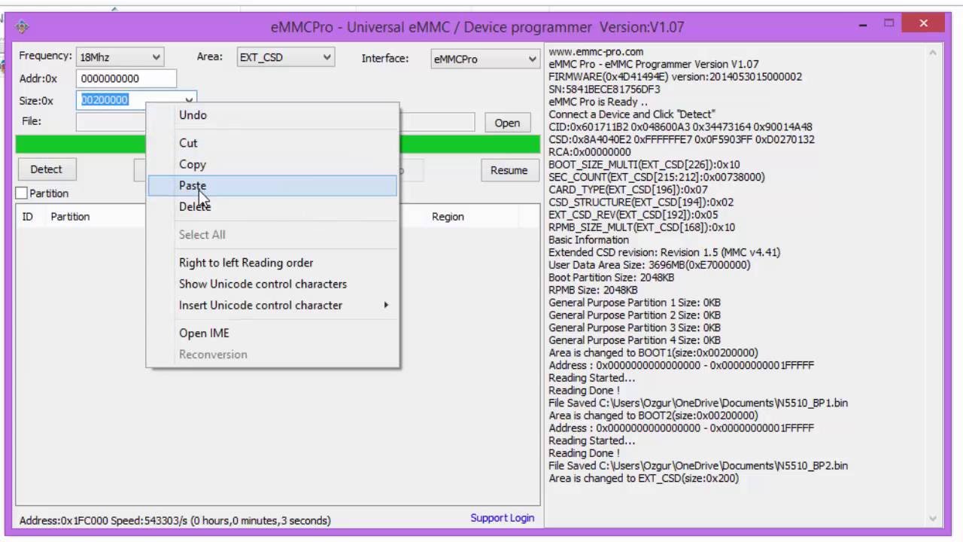Click the 'Extended CSD revision' log line

664,252
